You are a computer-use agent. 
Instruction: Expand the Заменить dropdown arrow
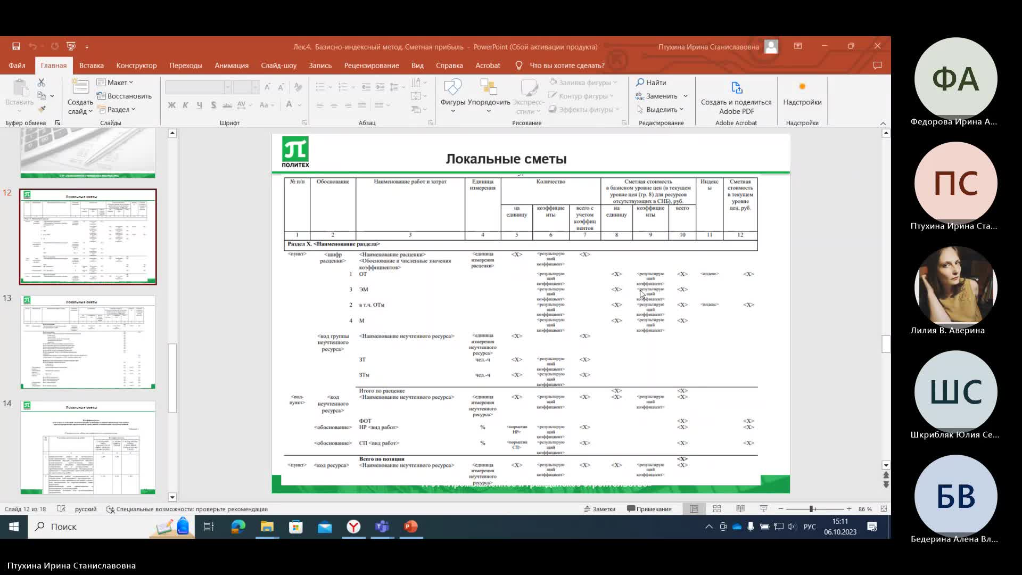coord(686,96)
